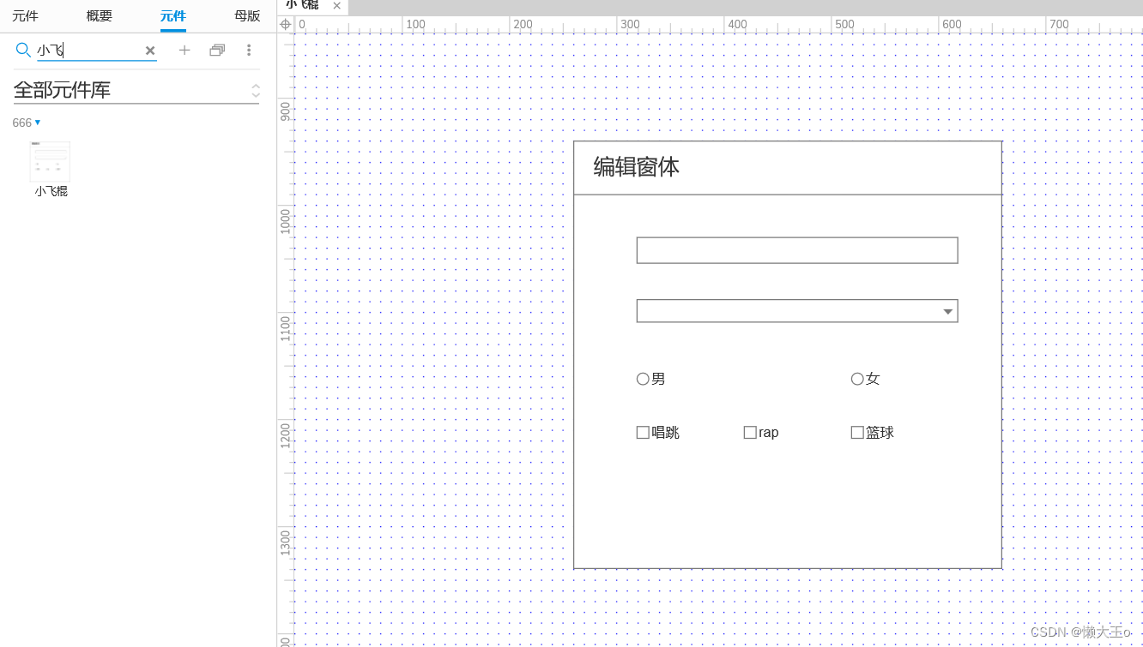This screenshot has height=647, width=1143.
Task: Expand the 全部元件库 library selector
Action: 255,90
